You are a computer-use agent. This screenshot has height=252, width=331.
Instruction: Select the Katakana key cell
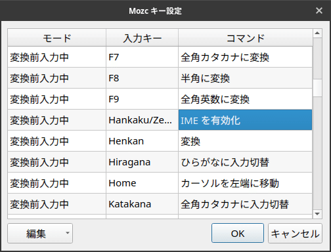point(143,204)
